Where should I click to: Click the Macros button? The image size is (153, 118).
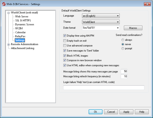(133, 28)
